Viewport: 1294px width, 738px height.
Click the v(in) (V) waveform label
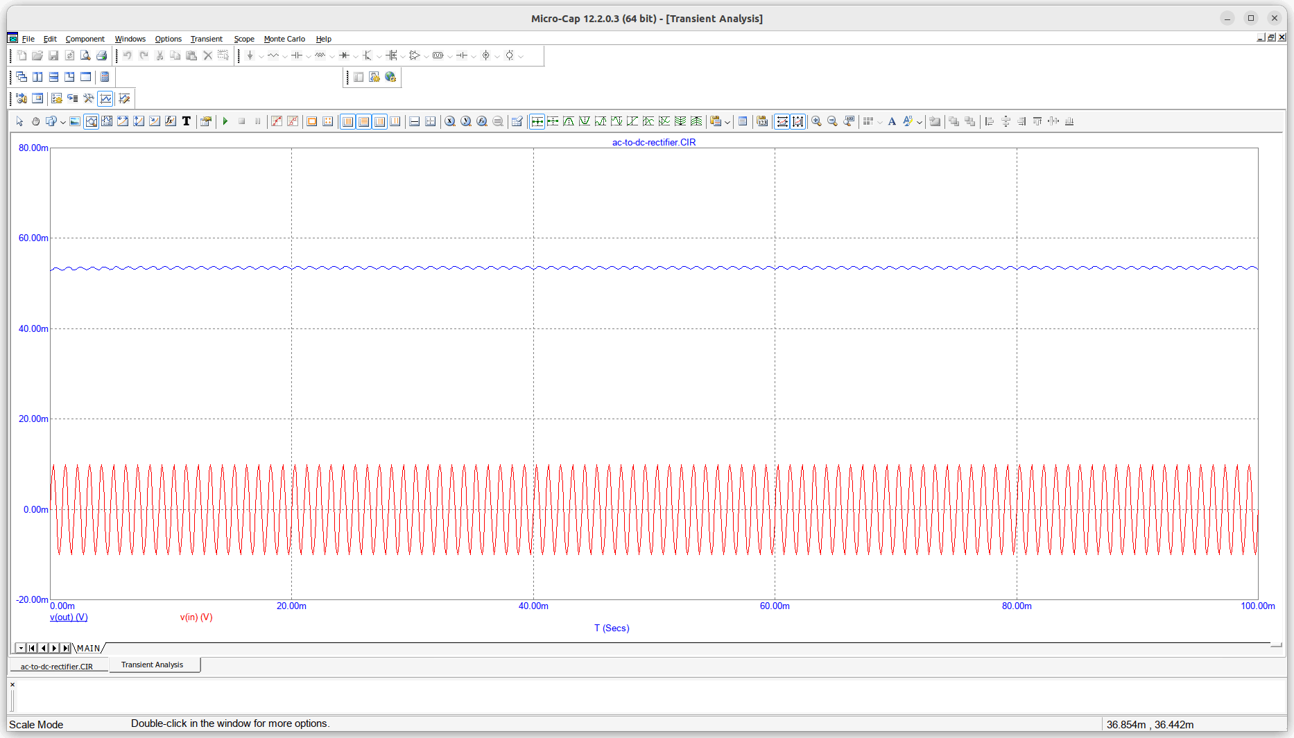196,617
